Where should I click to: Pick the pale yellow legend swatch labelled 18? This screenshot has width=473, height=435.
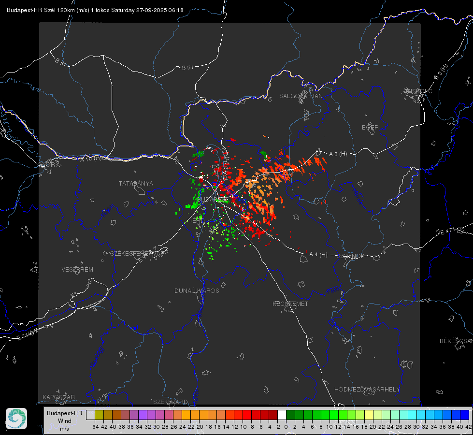tap(369, 415)
